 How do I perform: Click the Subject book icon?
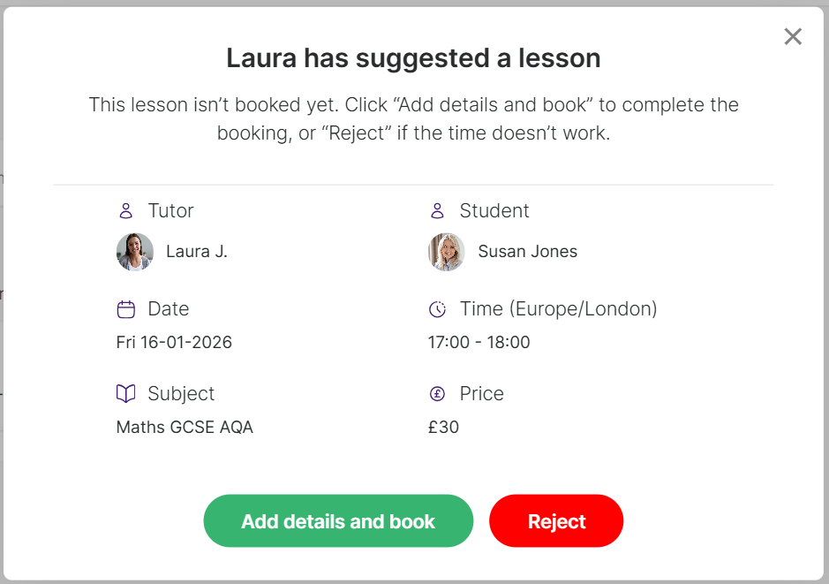126,393
